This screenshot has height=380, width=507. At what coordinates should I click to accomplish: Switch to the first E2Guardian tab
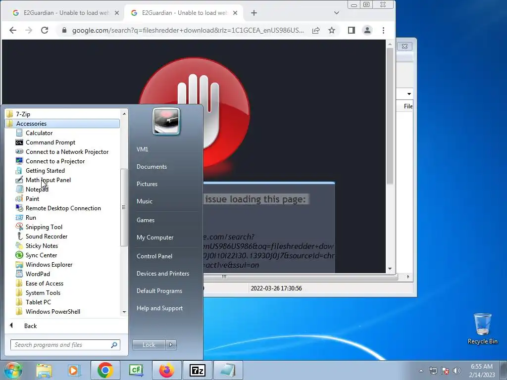pyautogui.click(x=66, y=13)
